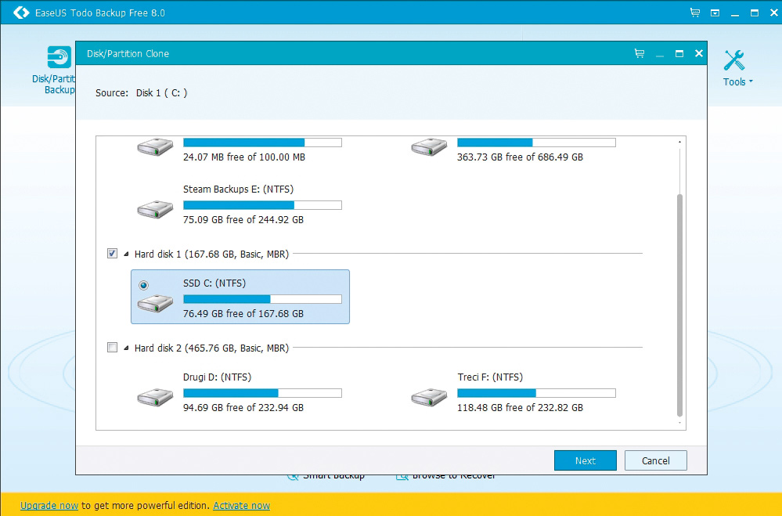Image resolution: width=782 pixels, height=516 pixels.
Task: Open the Upgrade now link
Action: pyautogui.click(x=49, y=506)
